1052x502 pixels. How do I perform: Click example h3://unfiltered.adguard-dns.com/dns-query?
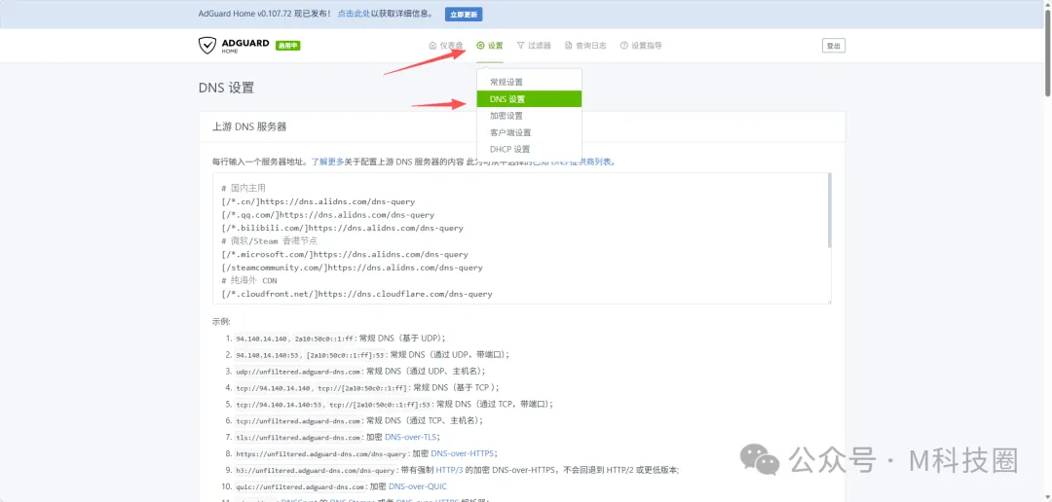tap(316, 471)
